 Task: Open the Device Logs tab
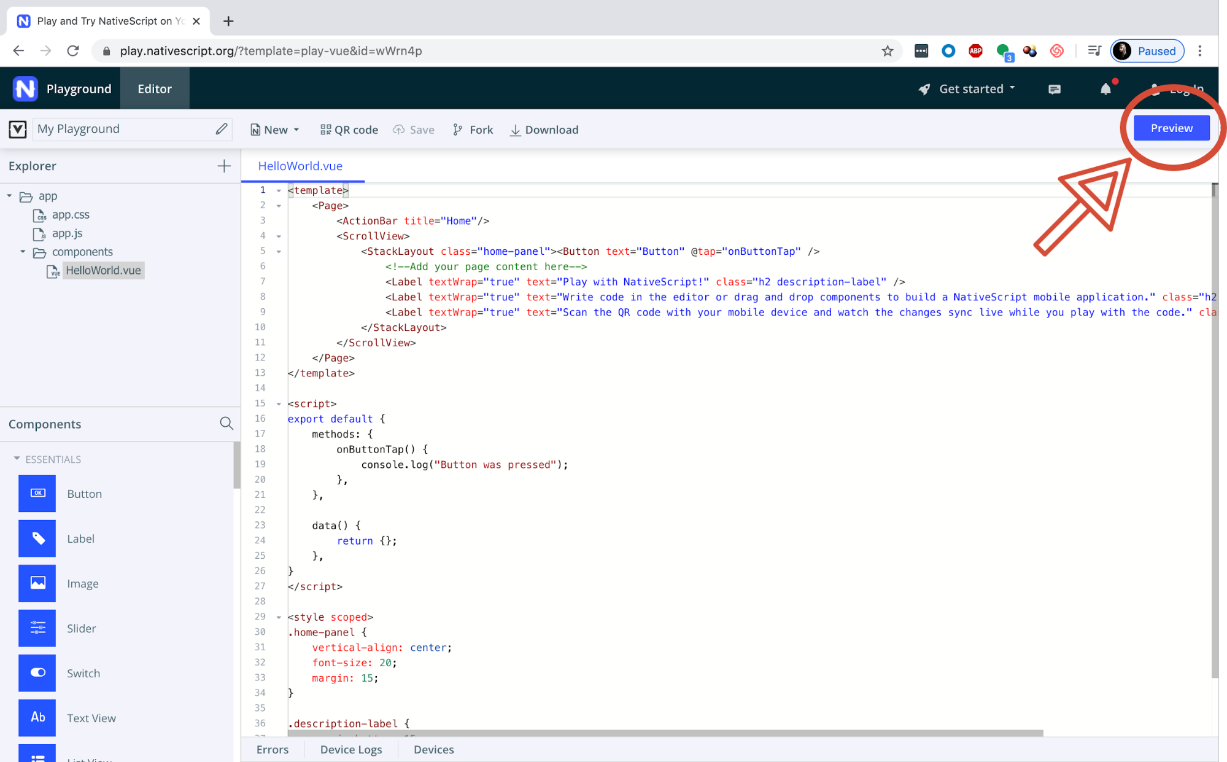pyautogui.click(x=351, y=749)
